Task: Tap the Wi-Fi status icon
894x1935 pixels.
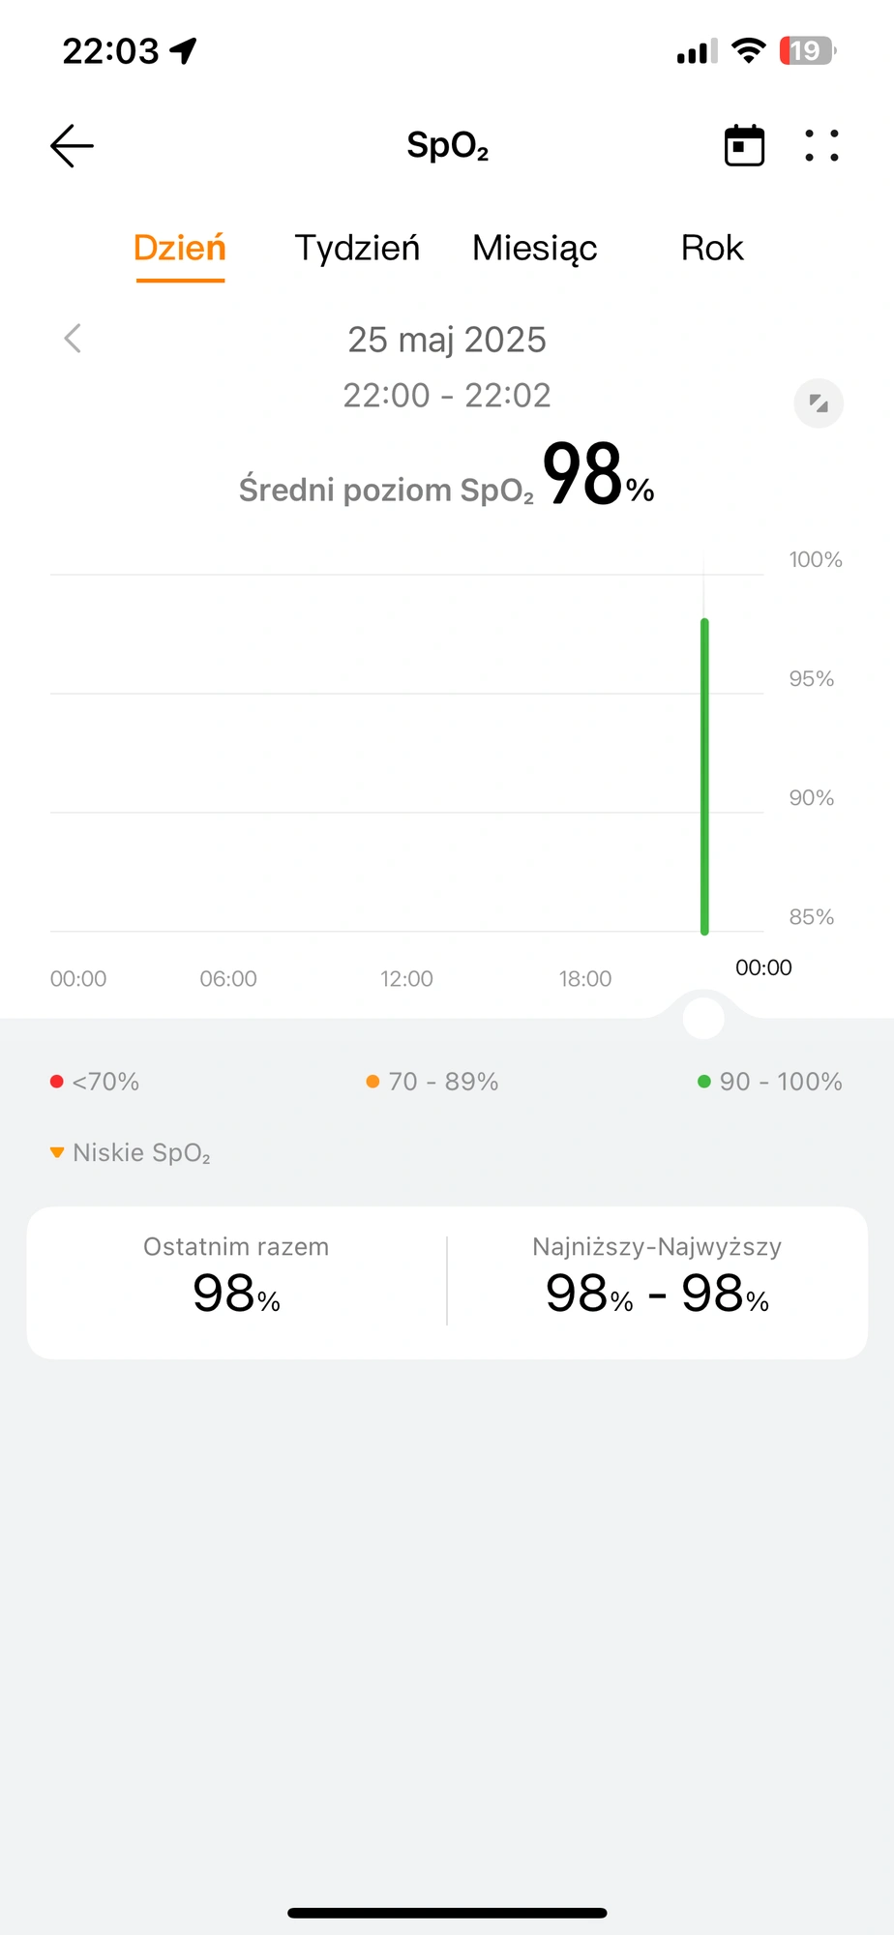Action: pos(749,50)
